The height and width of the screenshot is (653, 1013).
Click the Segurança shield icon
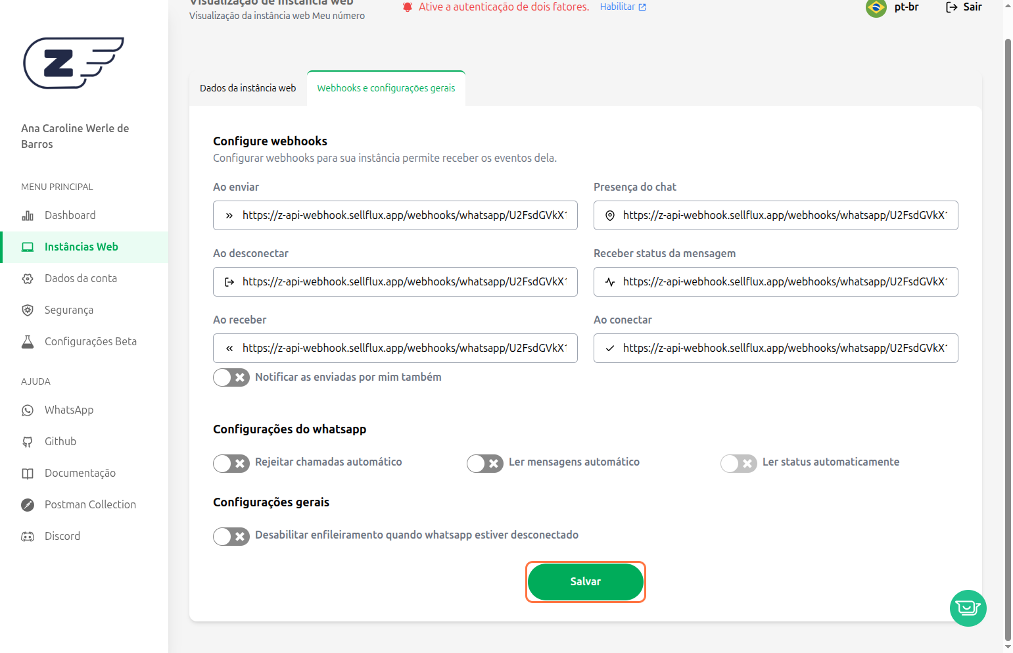(x=28, y=310)
